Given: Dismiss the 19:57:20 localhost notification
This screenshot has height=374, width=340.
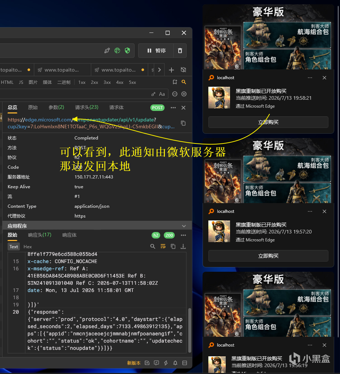Looking at the screenshot, I should pyautogui.click(x=324, y=211).
